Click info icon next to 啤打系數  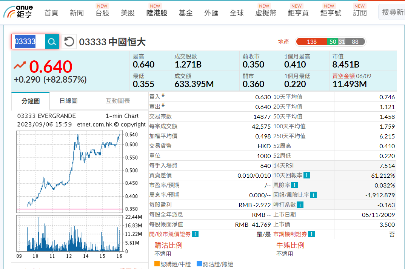pos(300,205)
